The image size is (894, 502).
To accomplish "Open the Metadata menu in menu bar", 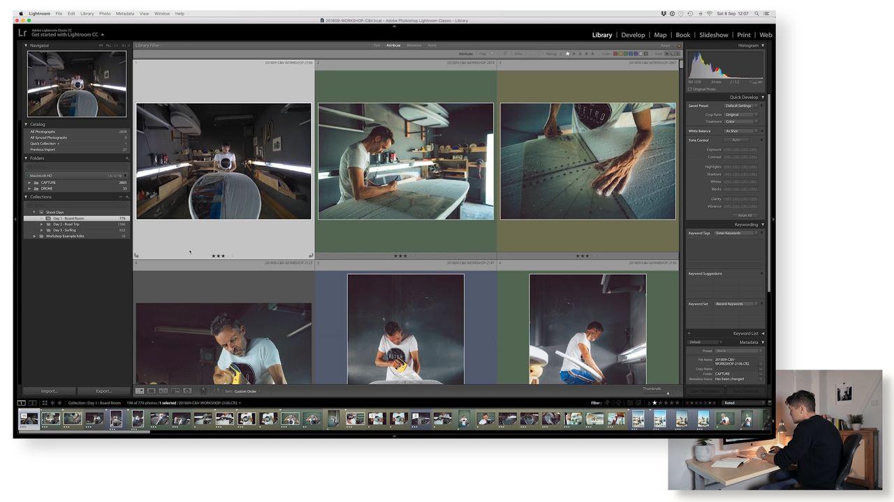I will [x=125, y=13].
